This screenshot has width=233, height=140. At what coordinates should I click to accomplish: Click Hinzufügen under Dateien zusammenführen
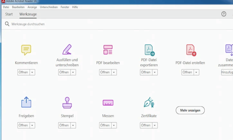(227, 72)
